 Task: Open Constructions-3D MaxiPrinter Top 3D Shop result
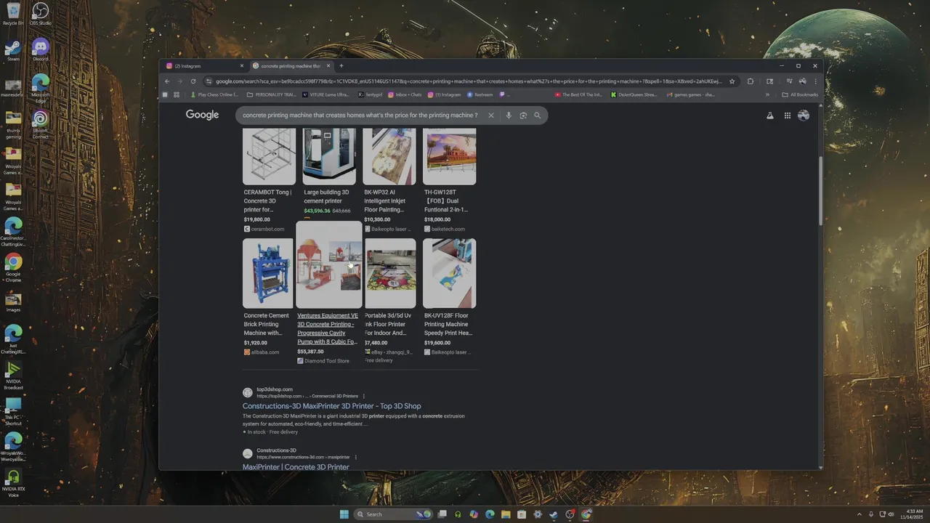pyautogui.click(x=331, y=406)
